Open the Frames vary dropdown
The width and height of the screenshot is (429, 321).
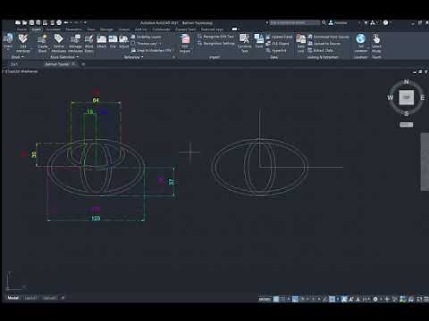(x=146, y=44)
